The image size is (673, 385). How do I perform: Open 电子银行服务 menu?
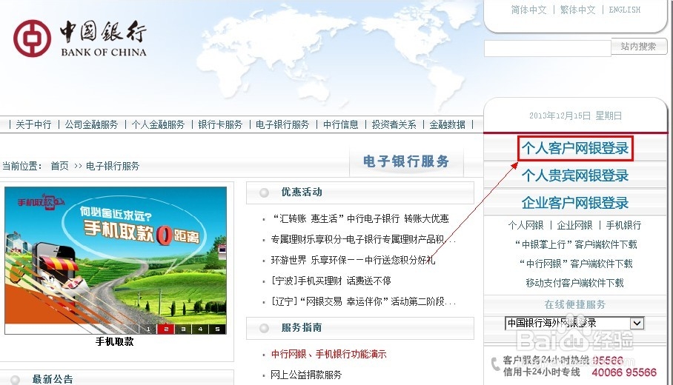282,125
